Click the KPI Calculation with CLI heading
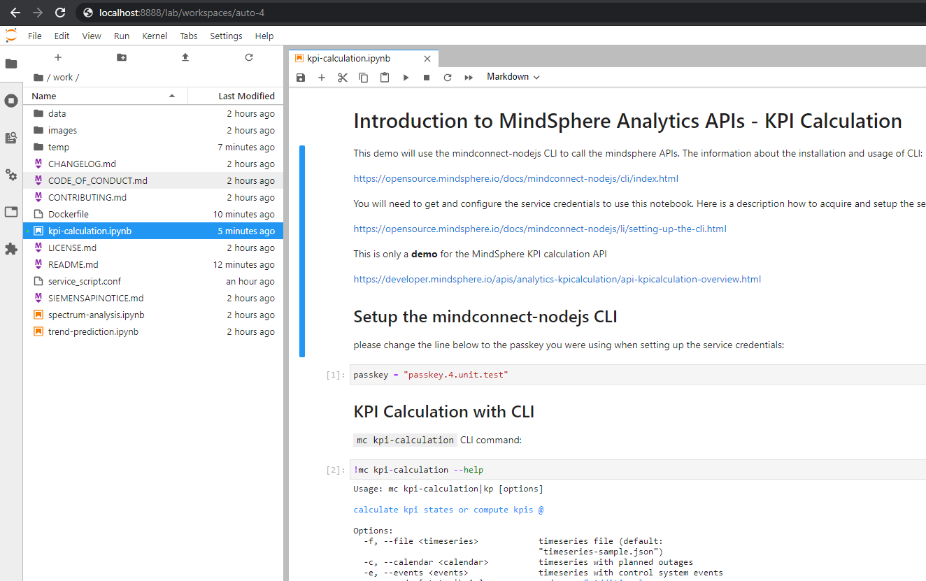 [443, 411]
